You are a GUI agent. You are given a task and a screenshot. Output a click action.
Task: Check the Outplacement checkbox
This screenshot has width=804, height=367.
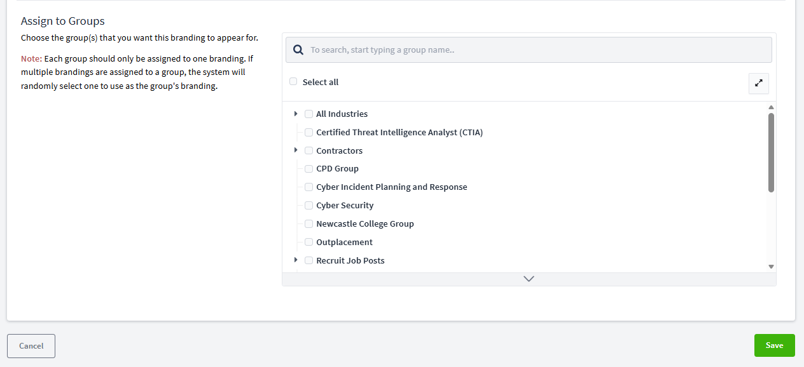309,242
